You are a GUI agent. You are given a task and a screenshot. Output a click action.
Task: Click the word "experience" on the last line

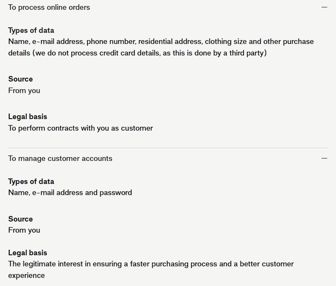point(26,275)
